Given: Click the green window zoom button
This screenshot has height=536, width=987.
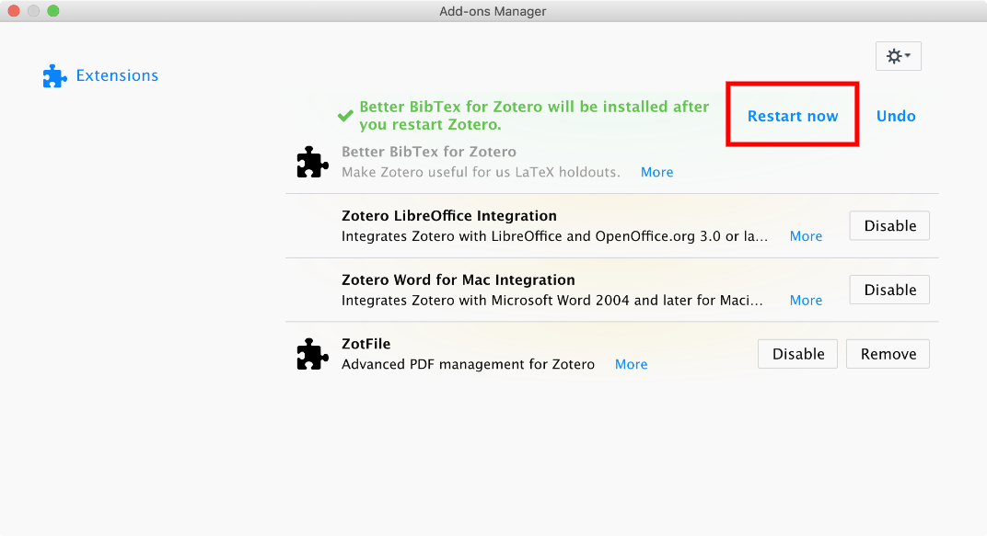Looking at the screenshot, I should pyautogui.click(x=52, y=11).
